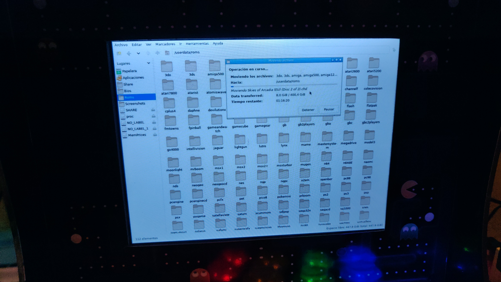Select the amiga500 folder

(x=215, y=68)
